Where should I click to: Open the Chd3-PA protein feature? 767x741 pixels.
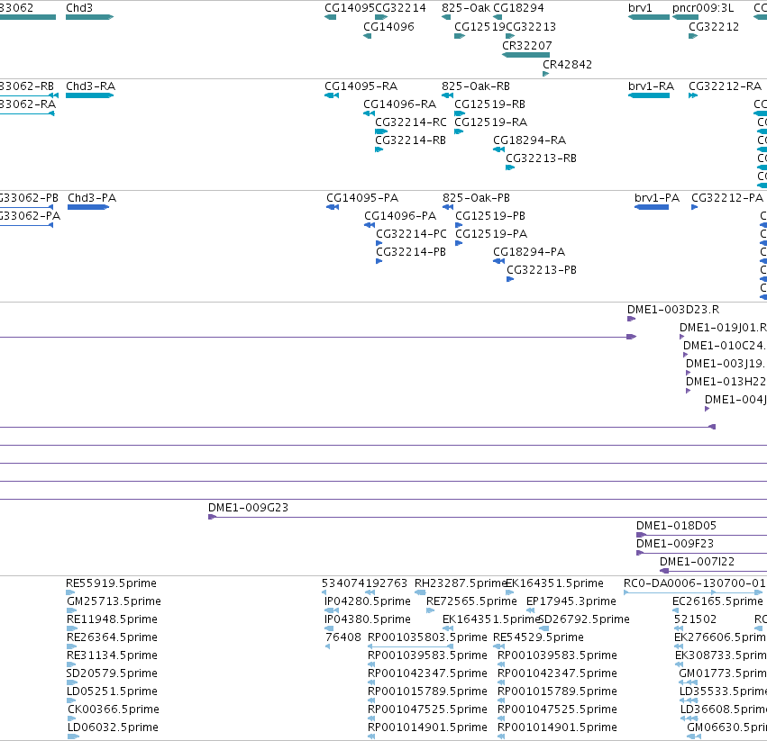pos(88,207)
